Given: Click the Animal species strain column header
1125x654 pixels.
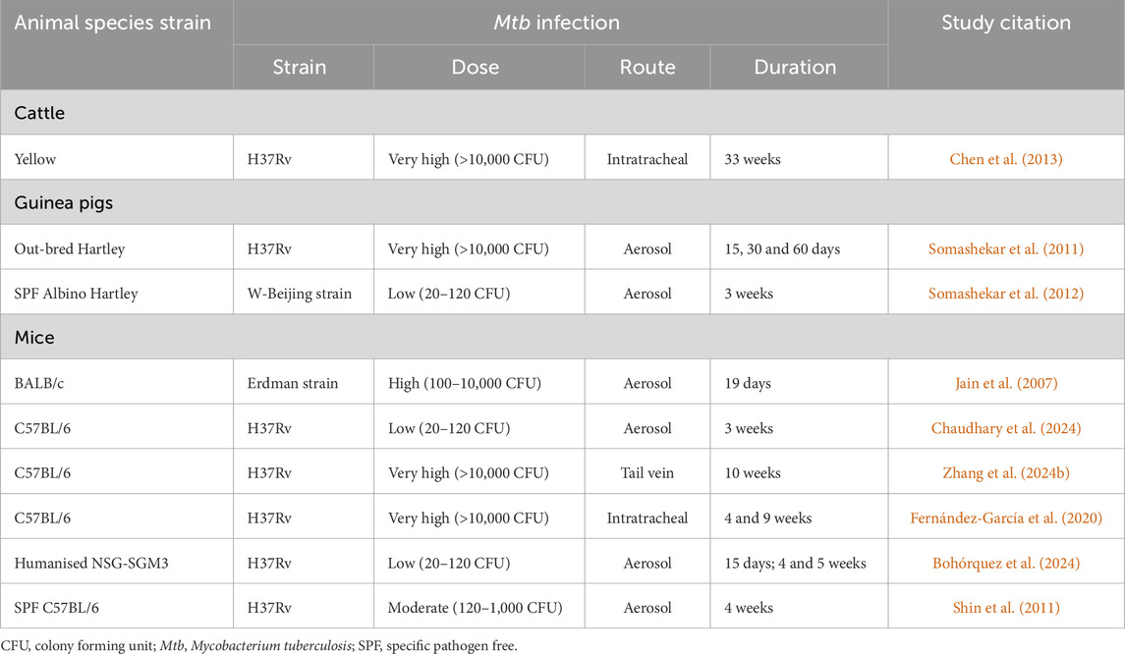Looking at the screenshot, I should [x=113, y=23].
